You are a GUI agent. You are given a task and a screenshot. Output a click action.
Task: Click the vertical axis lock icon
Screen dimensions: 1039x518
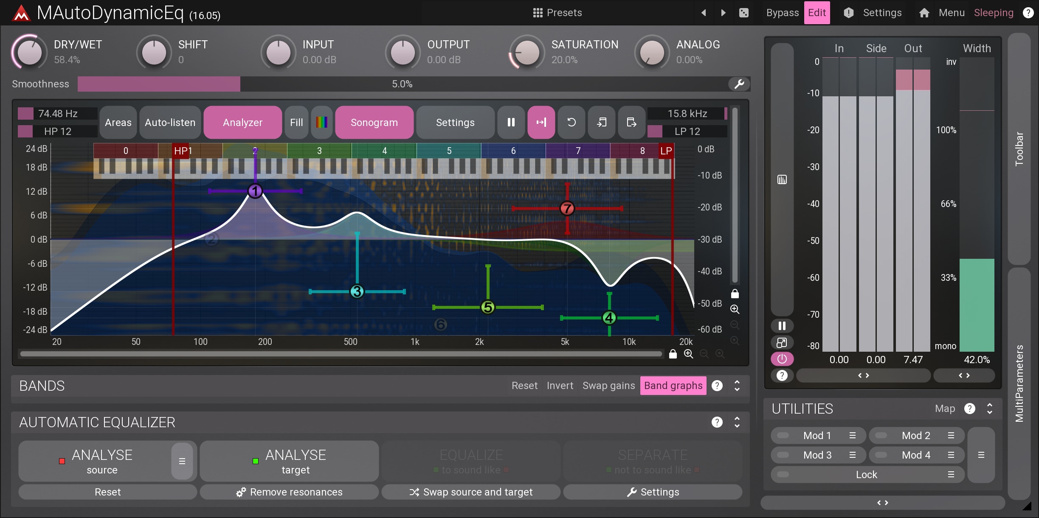point(735,294)
